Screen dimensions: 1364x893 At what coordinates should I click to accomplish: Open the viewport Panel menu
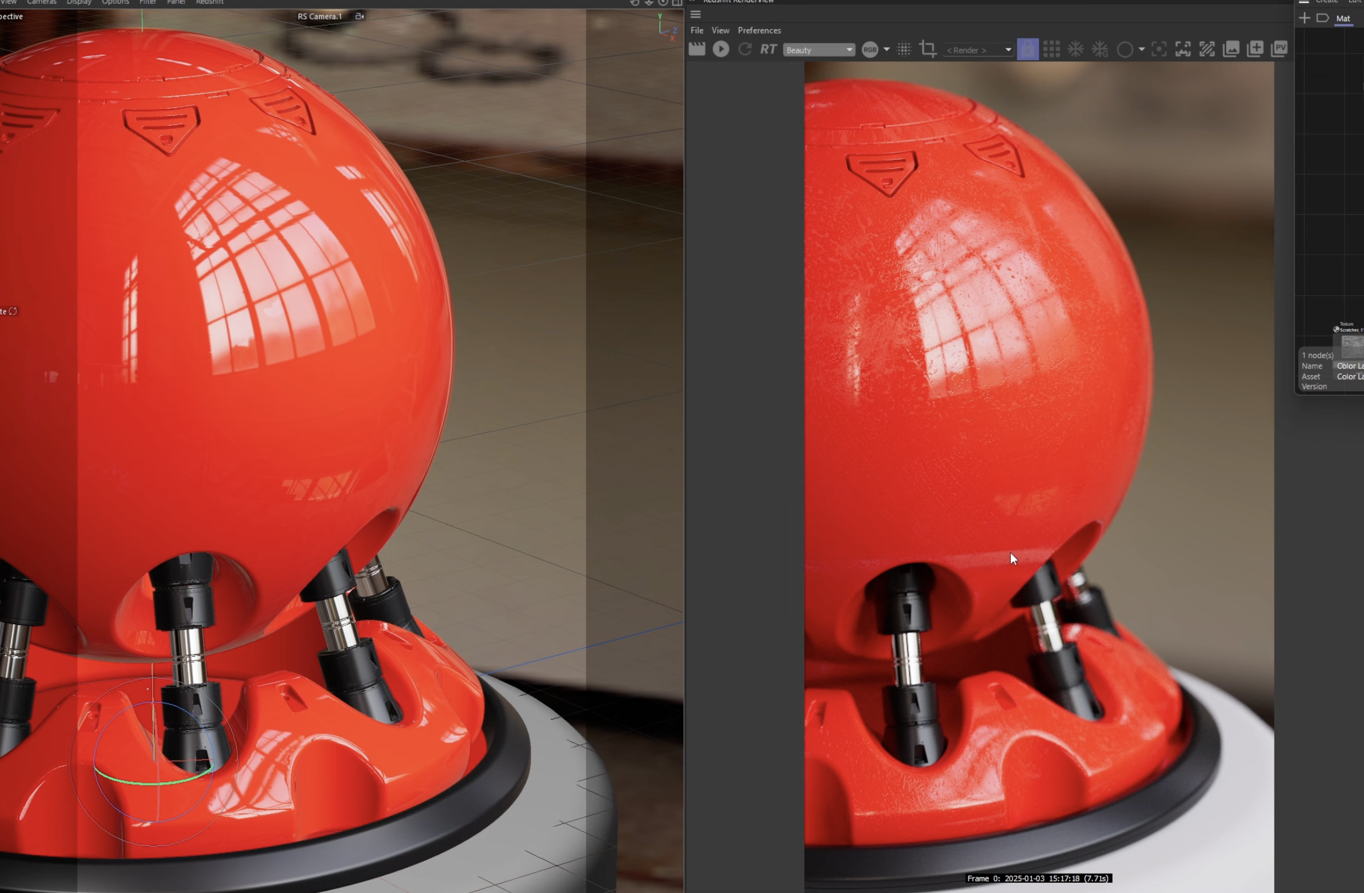point(176,2)
